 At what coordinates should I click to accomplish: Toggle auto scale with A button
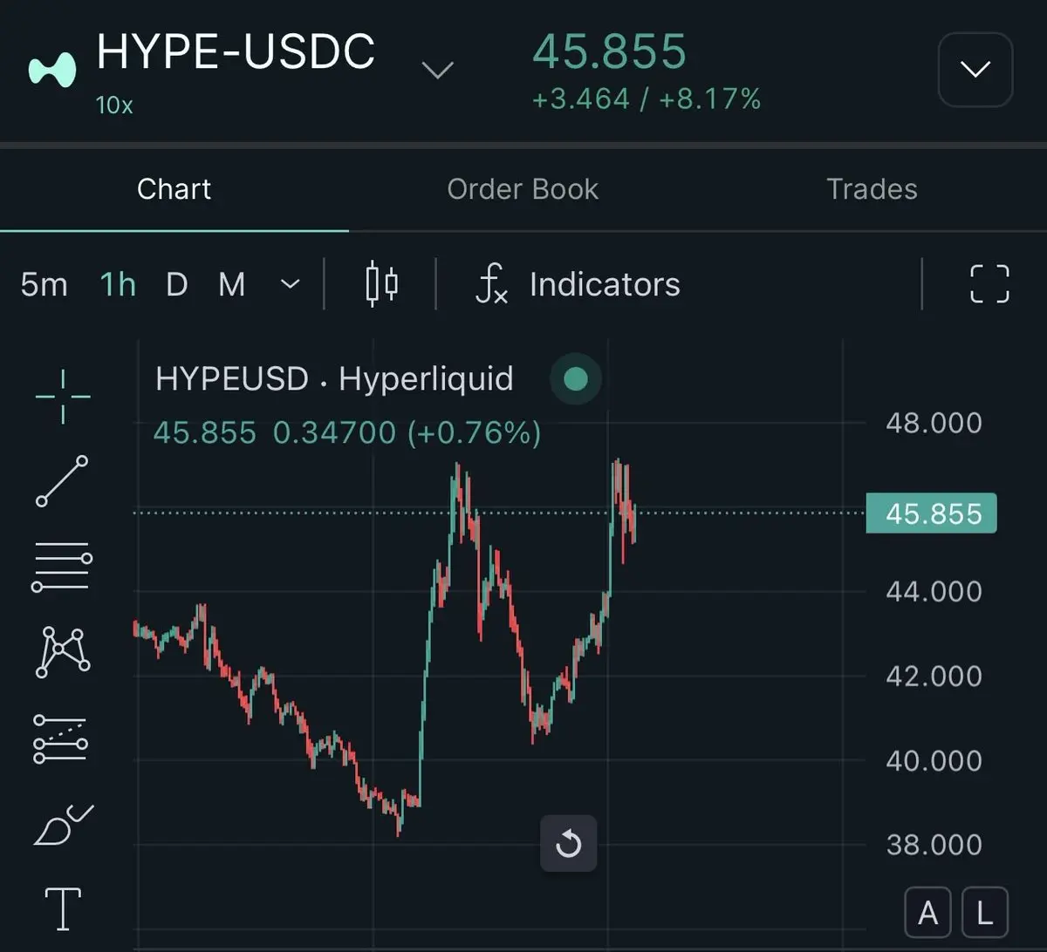pyautogui.click(x=927, y=913)
